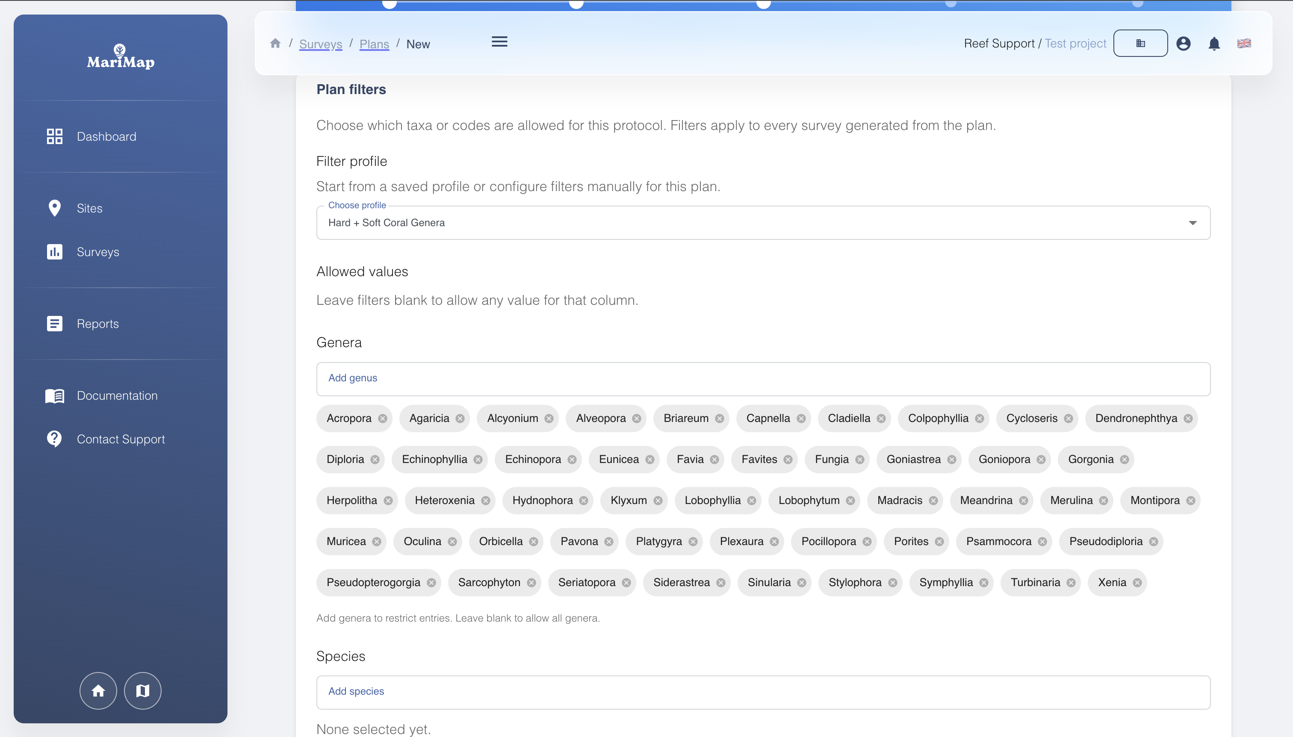
Task: Dismiss the Pocillopora filter chip
Action: coord(866,541)
